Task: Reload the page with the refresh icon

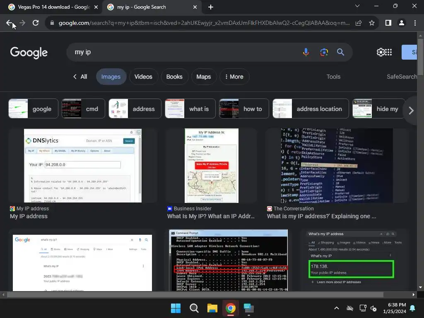Action: pos(36,23)
